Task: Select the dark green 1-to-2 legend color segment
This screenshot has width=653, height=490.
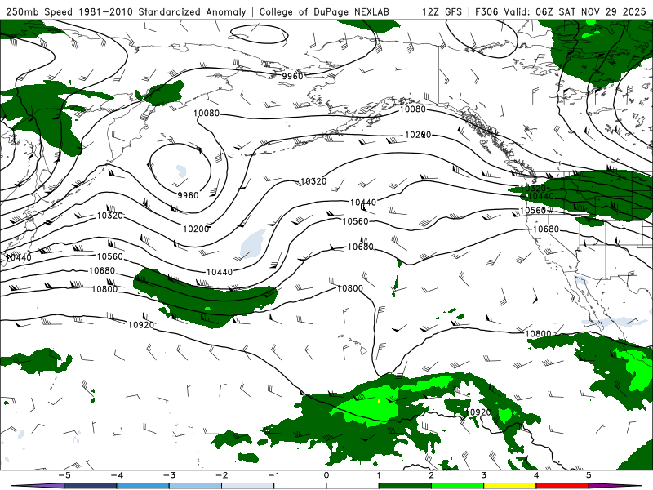Action: point(405,486)
